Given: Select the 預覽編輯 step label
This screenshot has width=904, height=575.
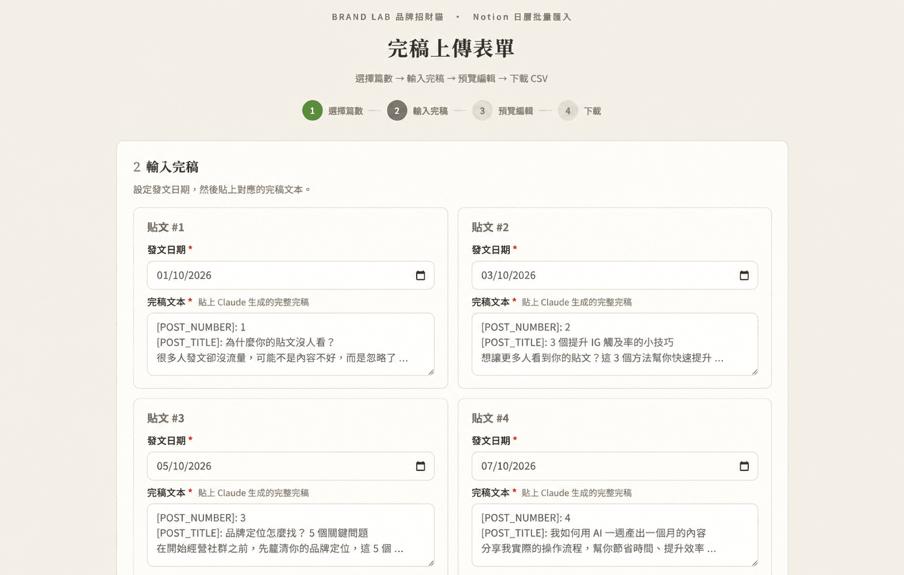Looking at the screenshot, I should (x=516, y=111).
